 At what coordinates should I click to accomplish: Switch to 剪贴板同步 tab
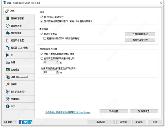click(19, 33)
